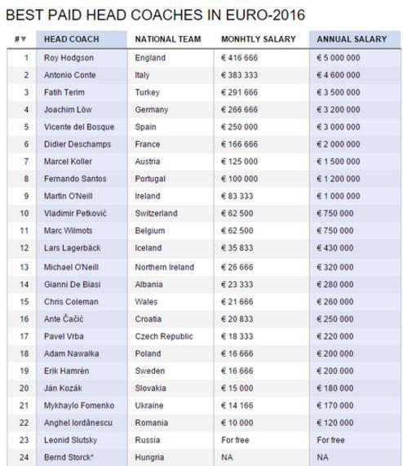Select the Czech Republic team cell

point(164,336)
